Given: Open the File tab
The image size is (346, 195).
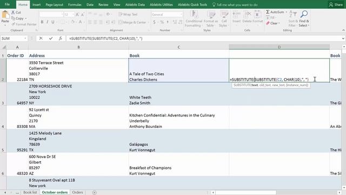Looking at the screenshot, I should pos(7,4).
